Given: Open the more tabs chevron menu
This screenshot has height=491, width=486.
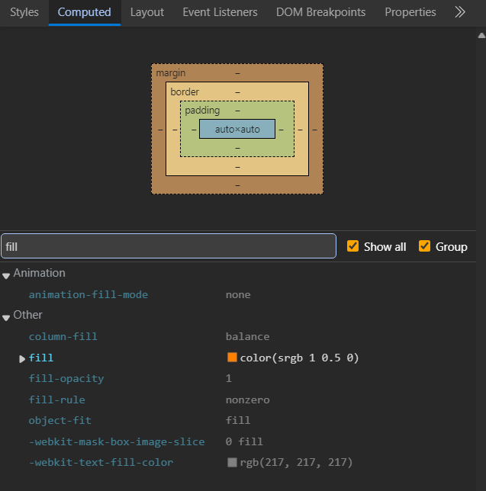Looking at the screenshot, I should [x=459, y=12].
